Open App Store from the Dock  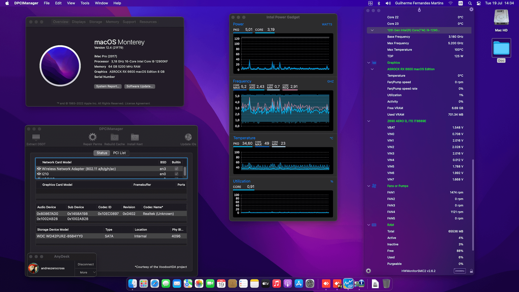coord(299,284)
